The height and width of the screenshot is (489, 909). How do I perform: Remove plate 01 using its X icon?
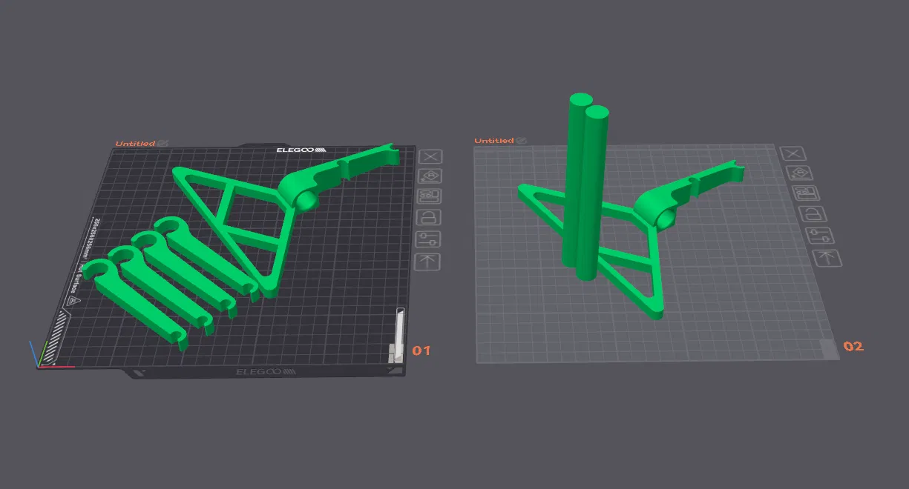[430, 156]
